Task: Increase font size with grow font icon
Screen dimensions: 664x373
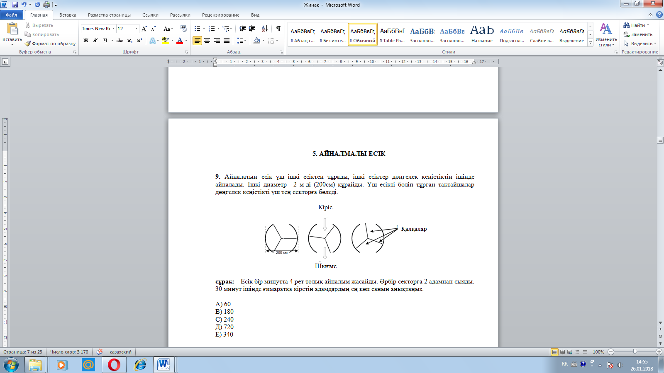Action: click(x=144, y=29)
